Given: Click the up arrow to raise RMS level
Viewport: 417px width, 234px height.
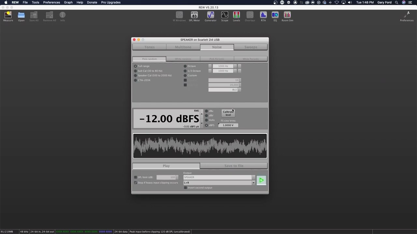Looking at the screenshot, I should point(201,114).
